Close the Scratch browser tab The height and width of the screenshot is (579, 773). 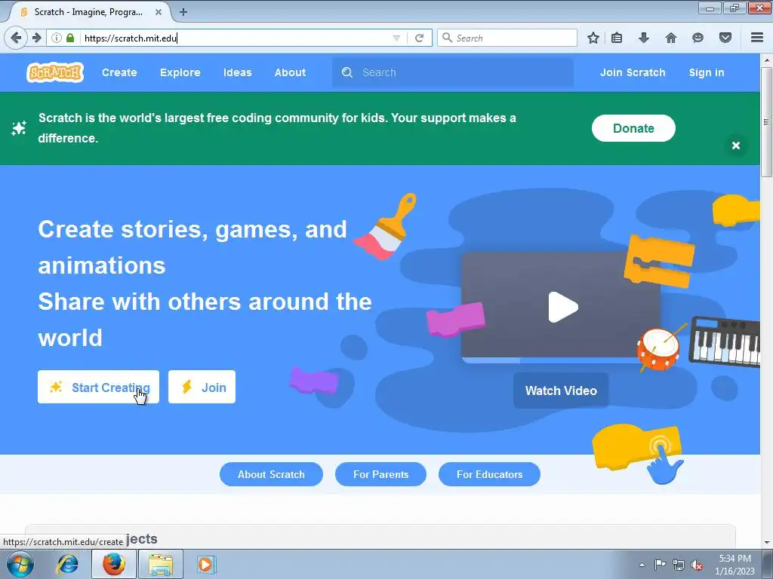(x=159, y=12)
